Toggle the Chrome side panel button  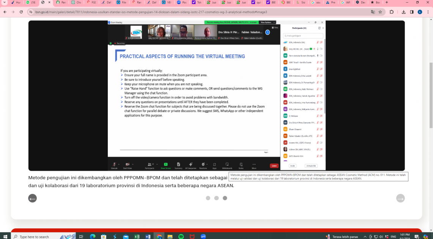point(412,12)
